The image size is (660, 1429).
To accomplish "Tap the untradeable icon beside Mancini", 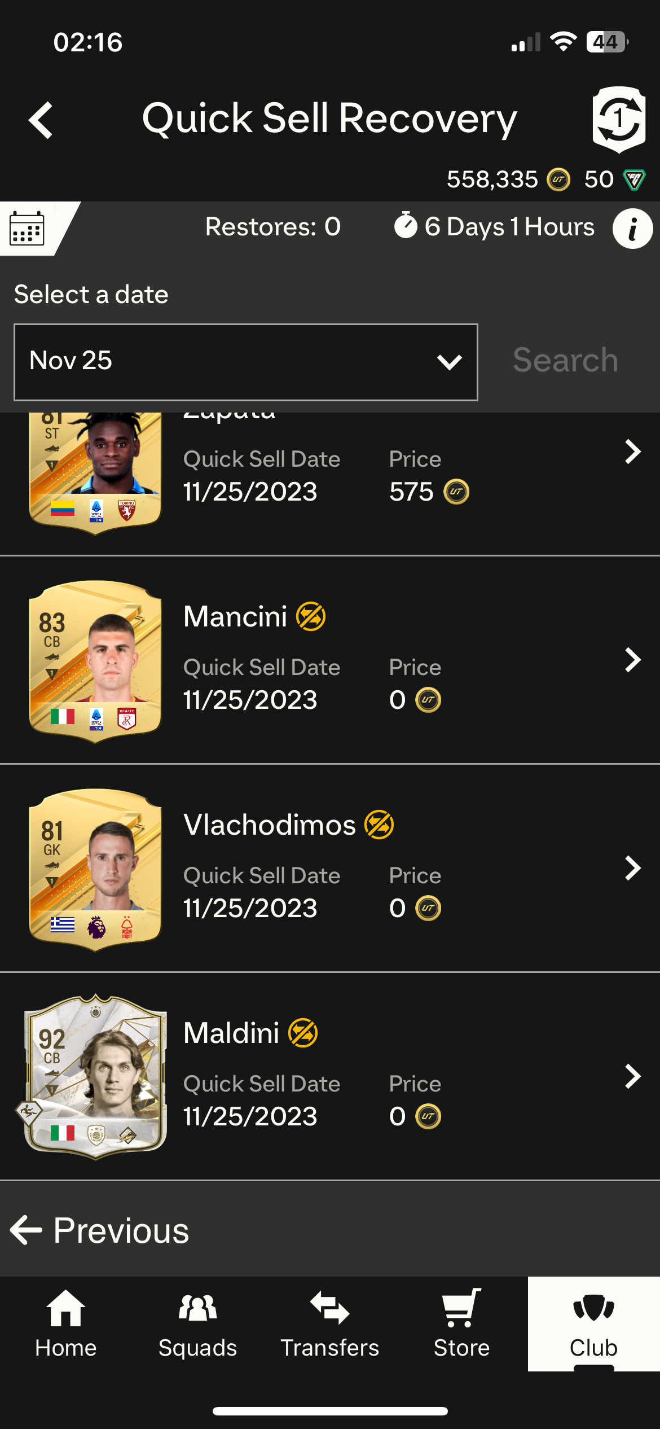I will [x=311, y=616].
